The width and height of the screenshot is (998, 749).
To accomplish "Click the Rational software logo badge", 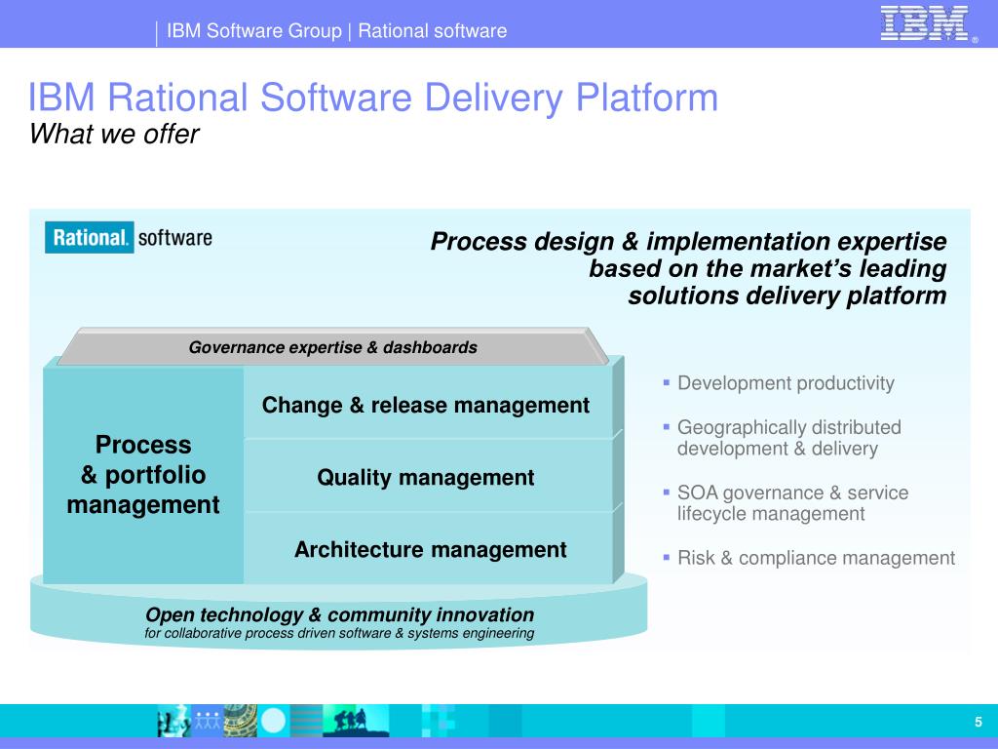I will pos(129,238).
